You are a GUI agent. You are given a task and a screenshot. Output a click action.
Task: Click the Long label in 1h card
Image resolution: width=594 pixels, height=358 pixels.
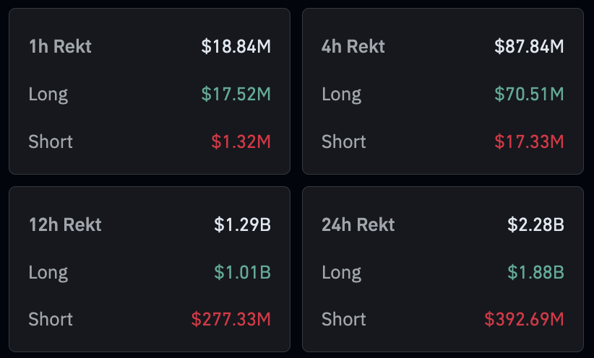click(x=48, y=94)
